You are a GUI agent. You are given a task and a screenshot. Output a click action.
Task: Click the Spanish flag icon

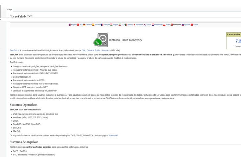pos(93,25)
